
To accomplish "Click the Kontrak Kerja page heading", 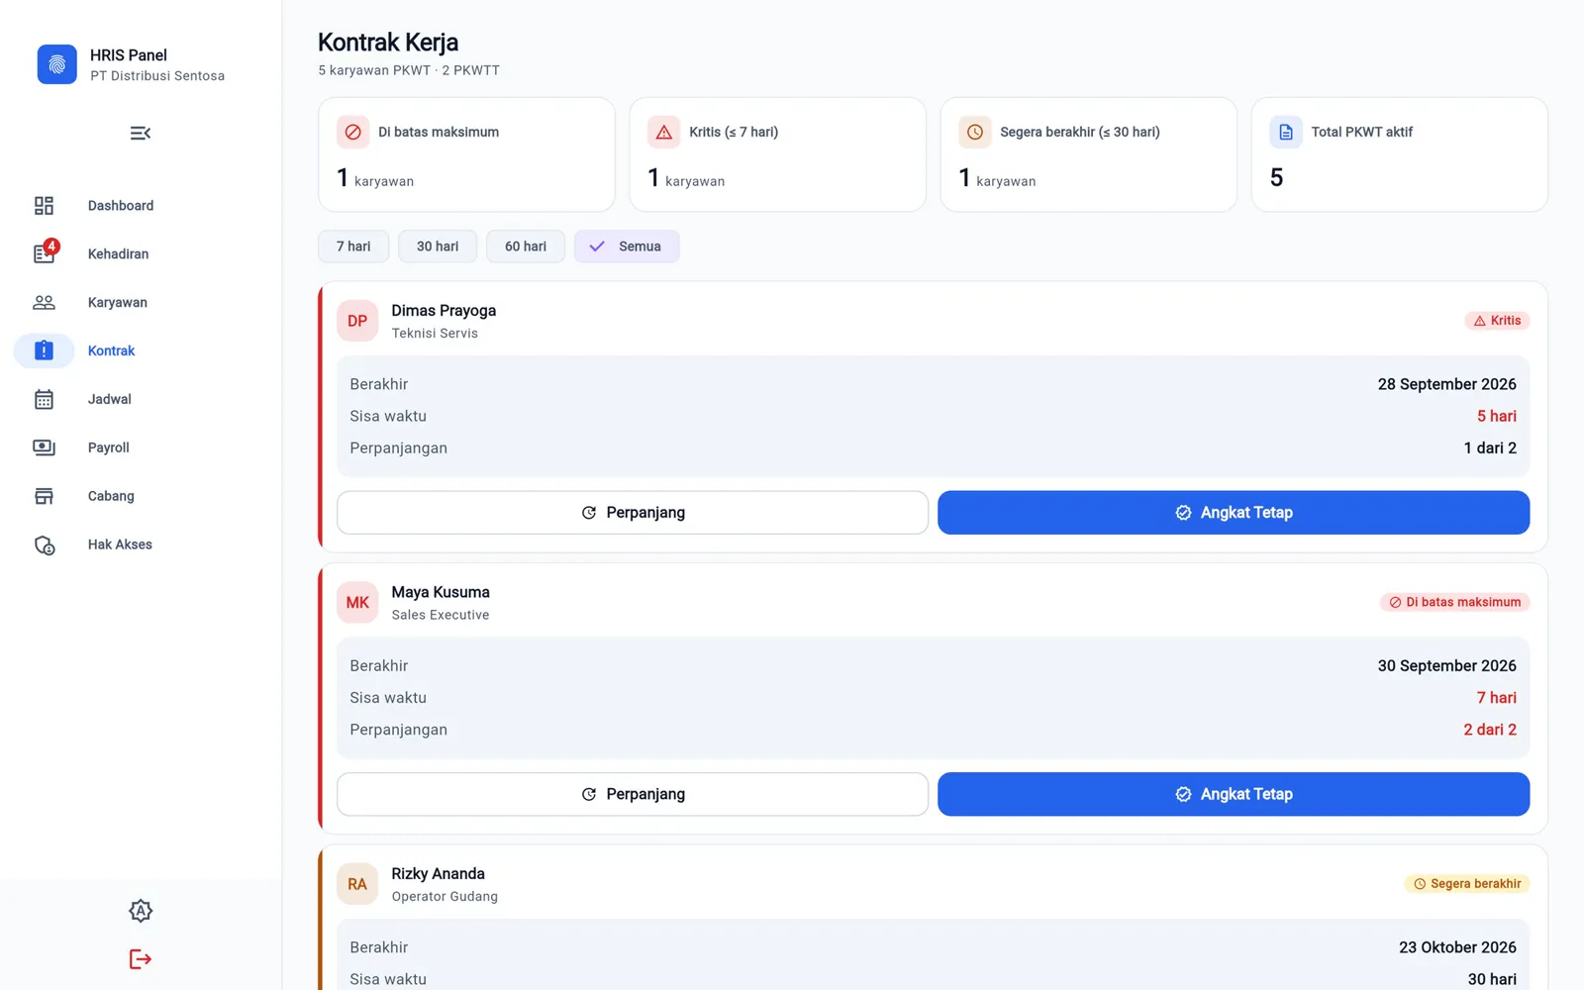I will coord(388,43).
